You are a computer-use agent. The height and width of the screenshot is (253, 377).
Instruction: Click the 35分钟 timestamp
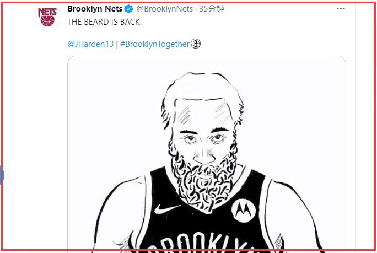[212, 9]
